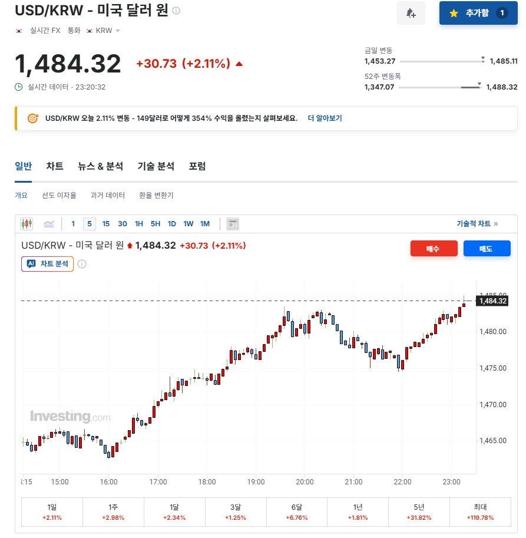Choose the 1일 range showing +2.11%
The image size is (526, 538).
52,512
